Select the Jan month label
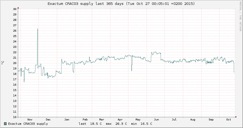 click(x=67, y=119)
